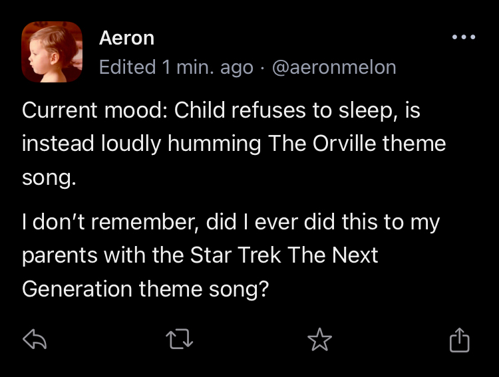499x377 pixels.
Task: Open Aeron's profile picture
Action: click(52, 52)
